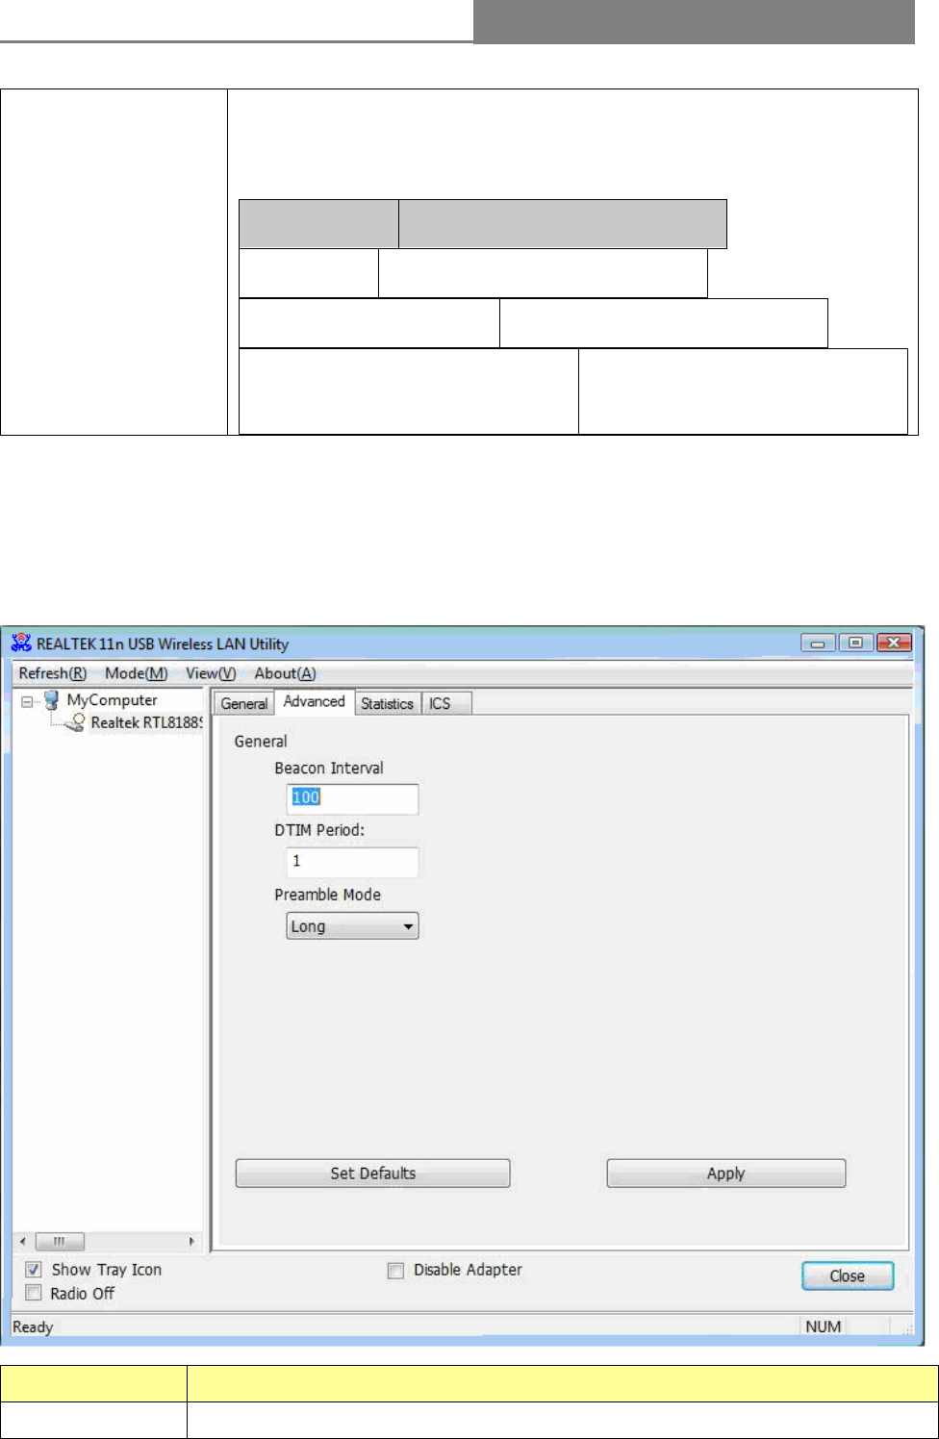Screen dimensions: 939x1439
Task: Click the Apply button
Action: 726,1174
